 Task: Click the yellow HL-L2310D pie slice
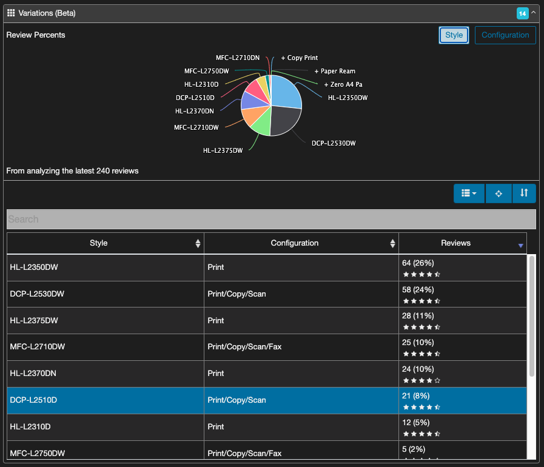(264, 86)
